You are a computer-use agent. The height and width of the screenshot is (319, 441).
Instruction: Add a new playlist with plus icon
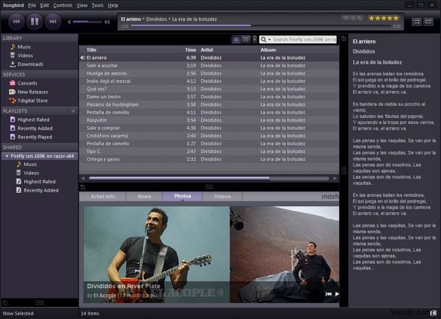73,110
